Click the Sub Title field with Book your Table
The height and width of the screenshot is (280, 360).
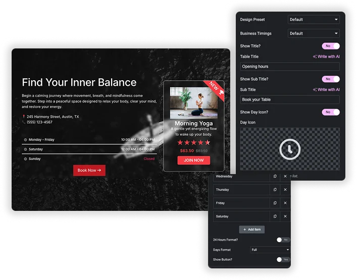290,99
